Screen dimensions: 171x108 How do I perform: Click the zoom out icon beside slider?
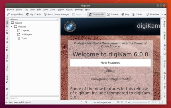[126, 102]
